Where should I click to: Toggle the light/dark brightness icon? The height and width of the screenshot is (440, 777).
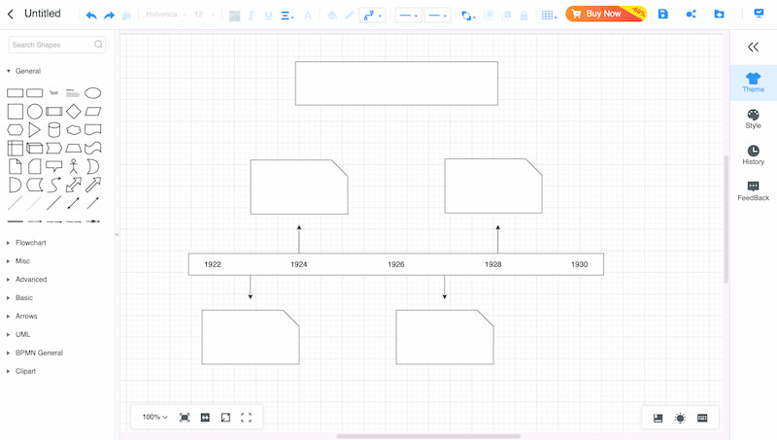680,418
